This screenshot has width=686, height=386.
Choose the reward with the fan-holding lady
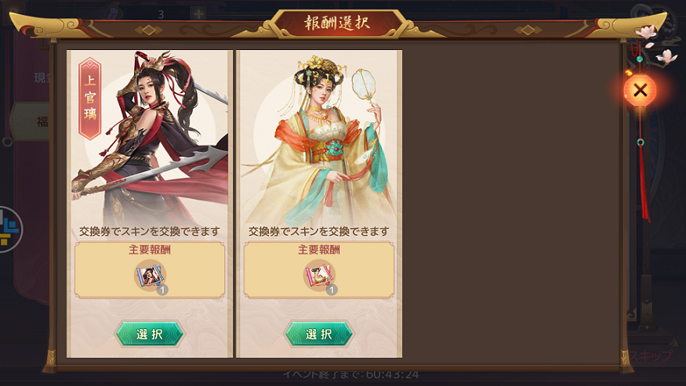pyautogui.click(x=319, y=334)
